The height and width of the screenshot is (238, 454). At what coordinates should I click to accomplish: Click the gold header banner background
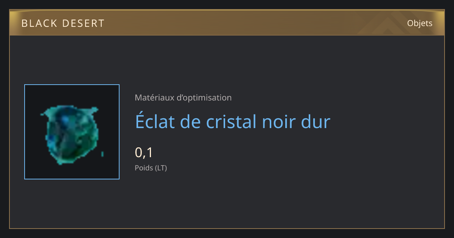click(227, 23)
